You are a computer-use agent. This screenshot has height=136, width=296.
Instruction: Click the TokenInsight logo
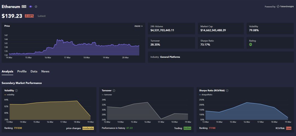point(285,7)
